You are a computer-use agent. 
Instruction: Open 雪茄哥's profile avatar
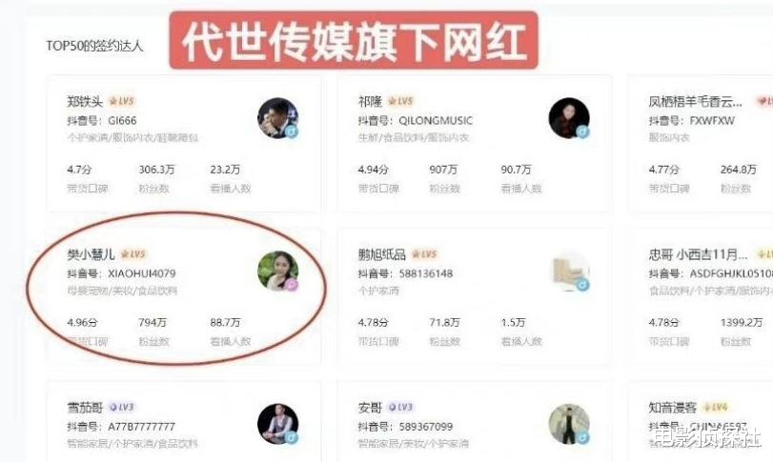click(278, 424)
